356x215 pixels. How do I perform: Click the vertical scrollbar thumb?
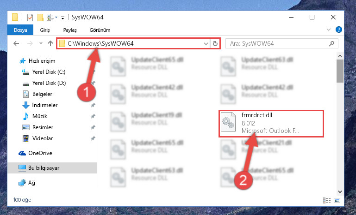point(340,71)
